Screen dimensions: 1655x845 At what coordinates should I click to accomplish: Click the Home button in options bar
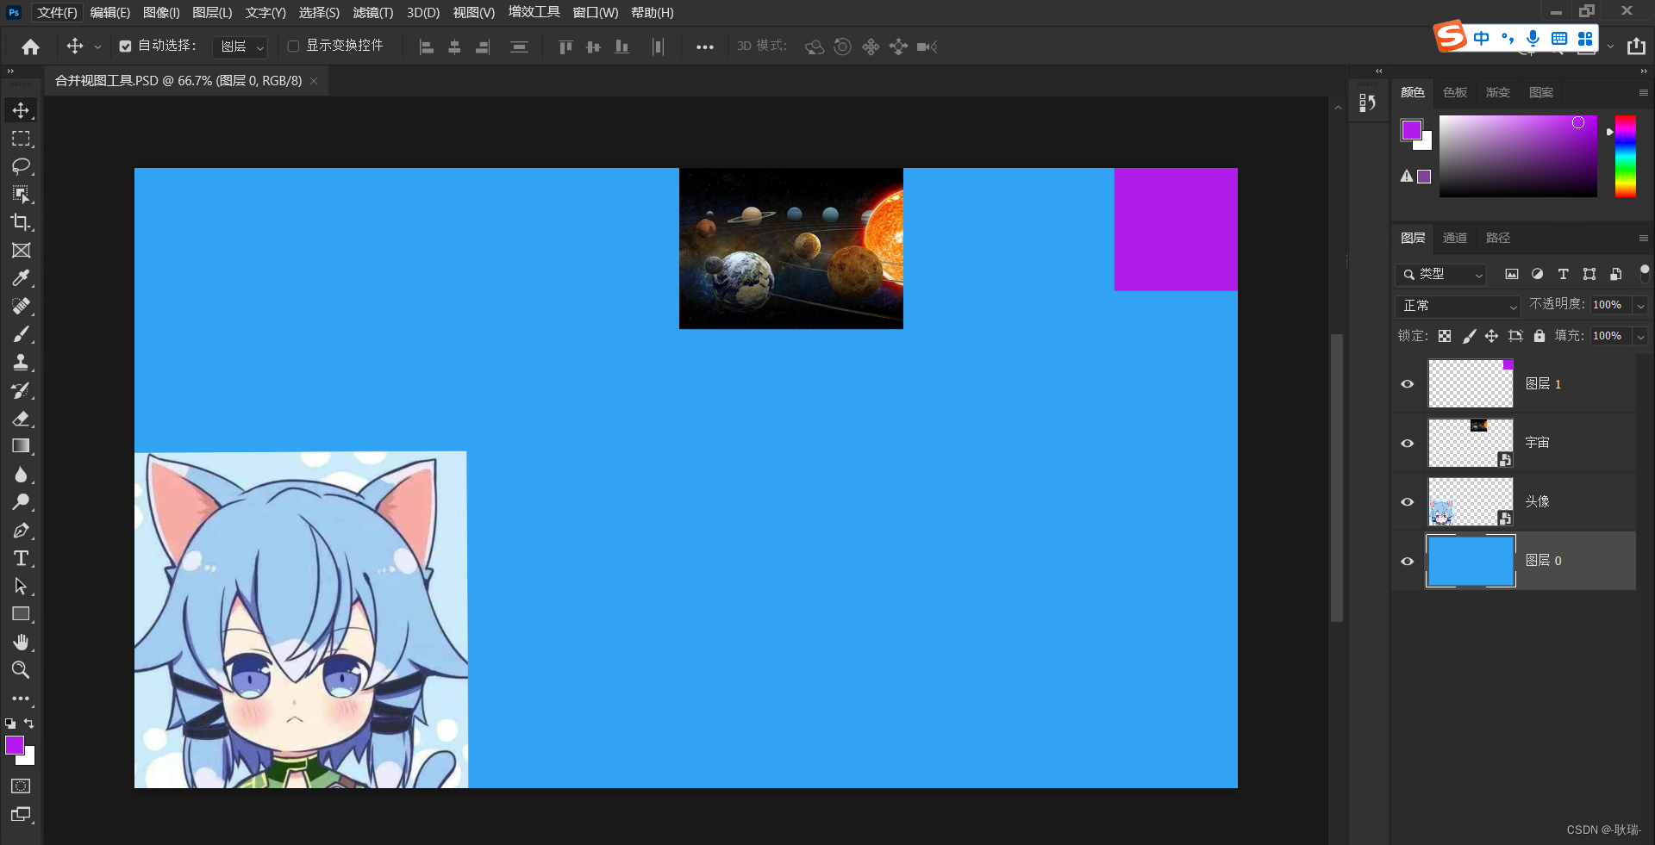(31, 47)
